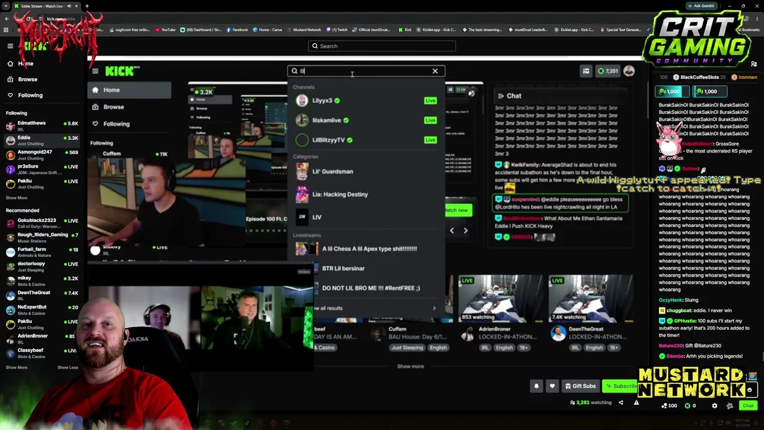Expand Show more under Following
Image resolution: width=764 pixels, height=430 pixels.
coord(17,198)
